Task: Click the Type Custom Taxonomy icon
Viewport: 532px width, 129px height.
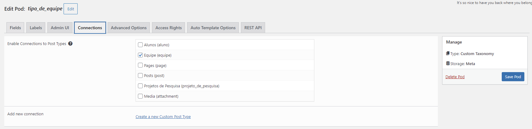Action: 448,53
